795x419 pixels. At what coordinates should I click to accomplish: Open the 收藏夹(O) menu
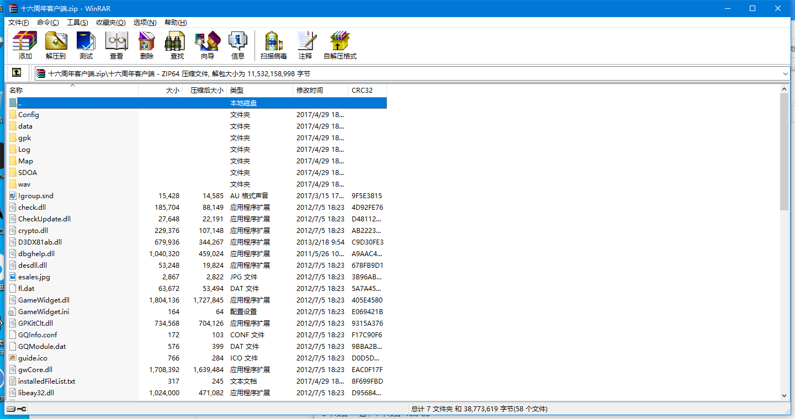coord(110,23)
